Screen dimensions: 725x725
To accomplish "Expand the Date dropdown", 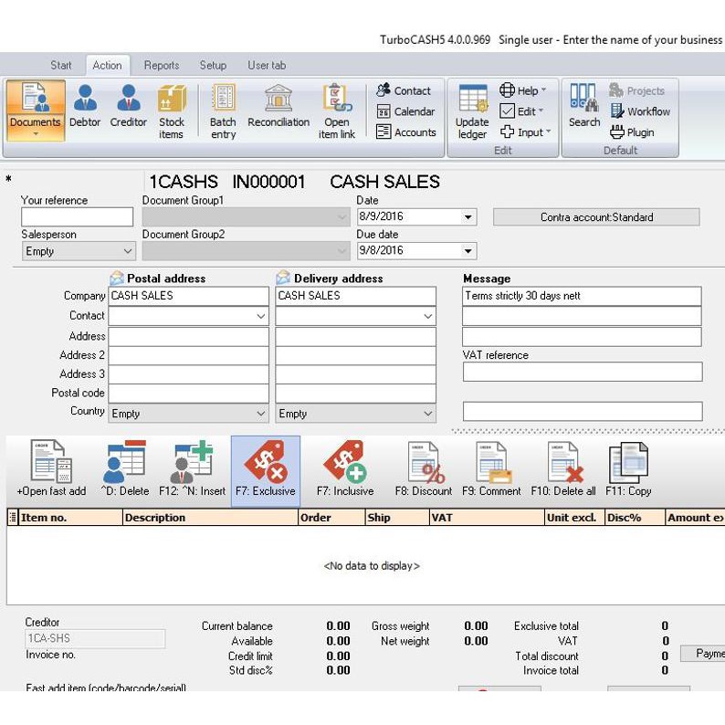I will [468, 217].
